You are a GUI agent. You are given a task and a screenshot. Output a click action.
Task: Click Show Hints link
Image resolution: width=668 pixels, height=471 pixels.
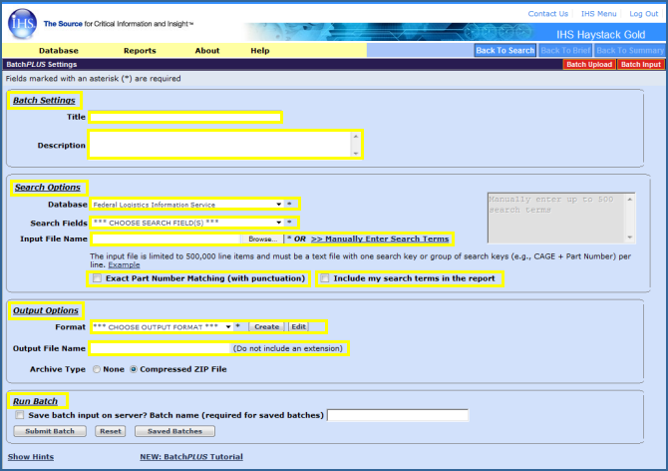[31, 456]
